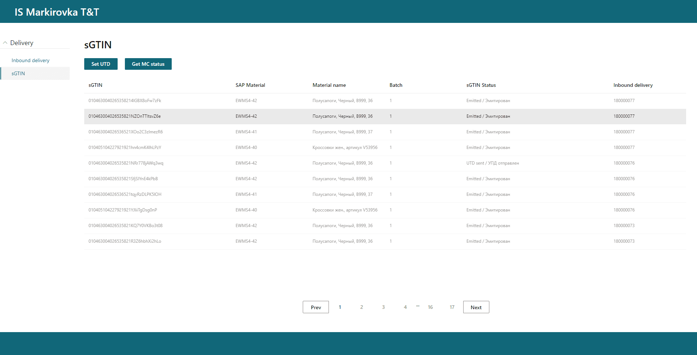Select sGTIN 010463004026535821NZOnTTItsvZ6e

125,116
